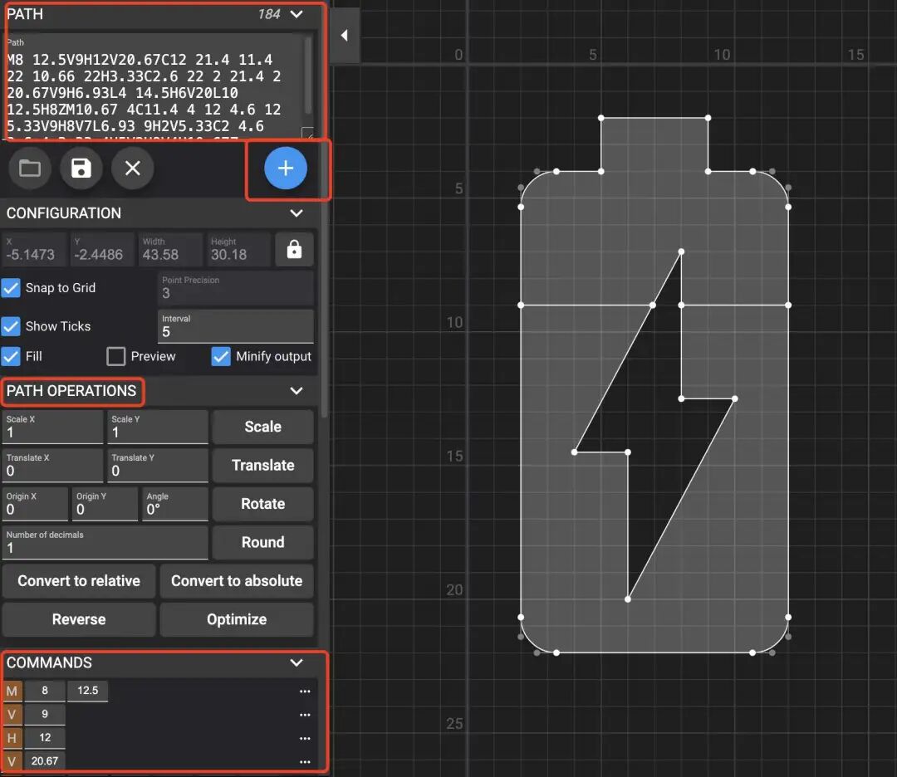Collapse the CONFIGURATION section chevron
Viewport: 897px width, 777px height.
(x=297, y=213)
